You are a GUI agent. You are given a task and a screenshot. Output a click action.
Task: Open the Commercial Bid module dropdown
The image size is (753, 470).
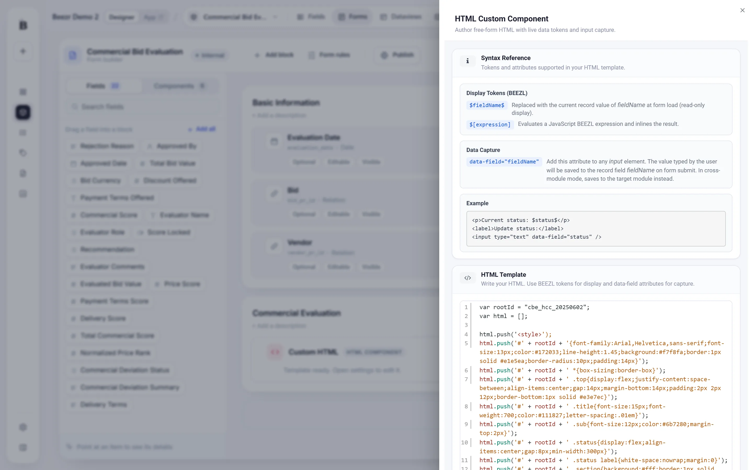[x=234, y=17]
